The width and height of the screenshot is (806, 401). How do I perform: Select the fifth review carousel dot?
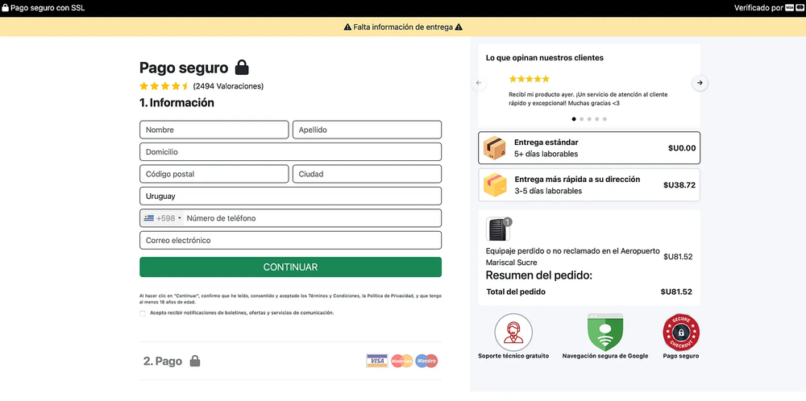click(x=604, y=119)
